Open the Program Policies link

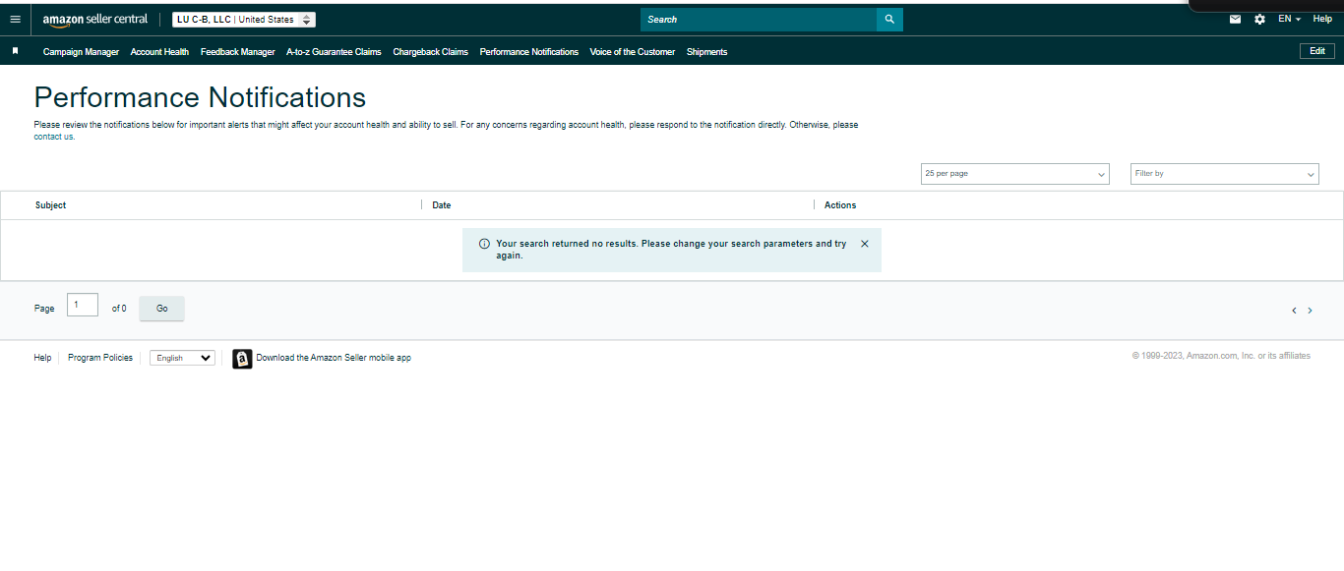click(100, 358)
